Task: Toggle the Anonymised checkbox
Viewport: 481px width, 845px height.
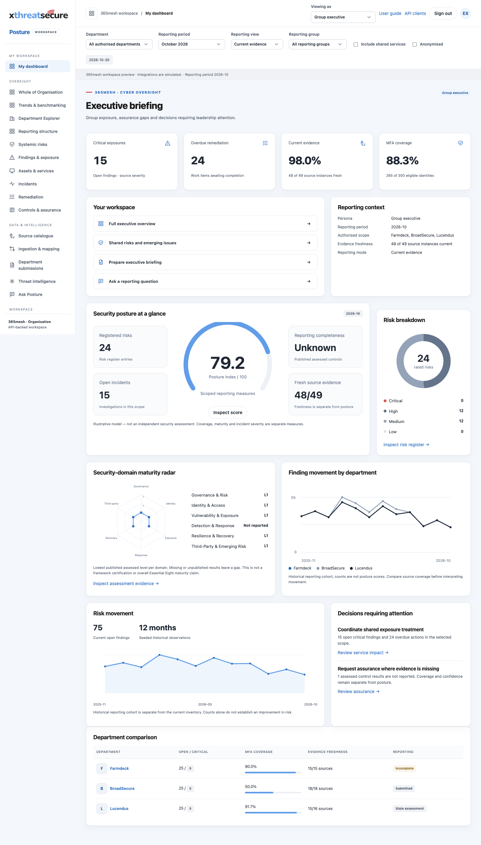Action: click(x=415, y=44)
